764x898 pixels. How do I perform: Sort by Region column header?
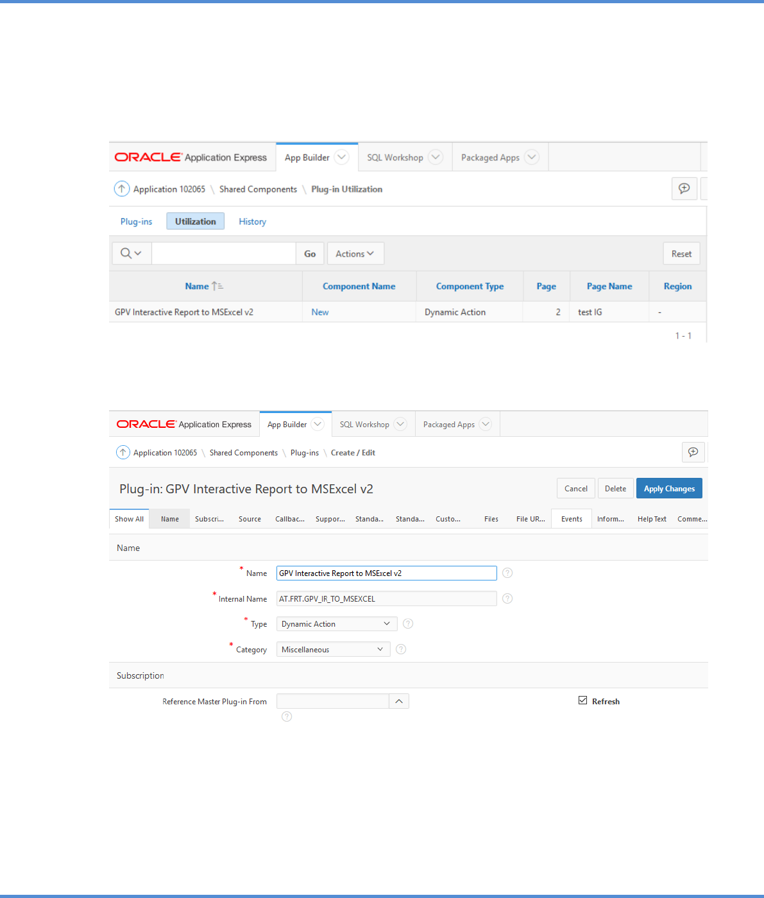[x=677, y=286]
